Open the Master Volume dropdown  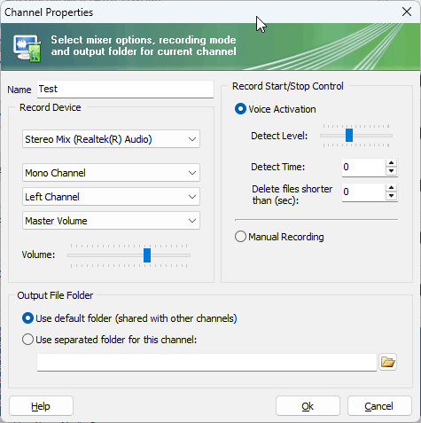[111, 221]
